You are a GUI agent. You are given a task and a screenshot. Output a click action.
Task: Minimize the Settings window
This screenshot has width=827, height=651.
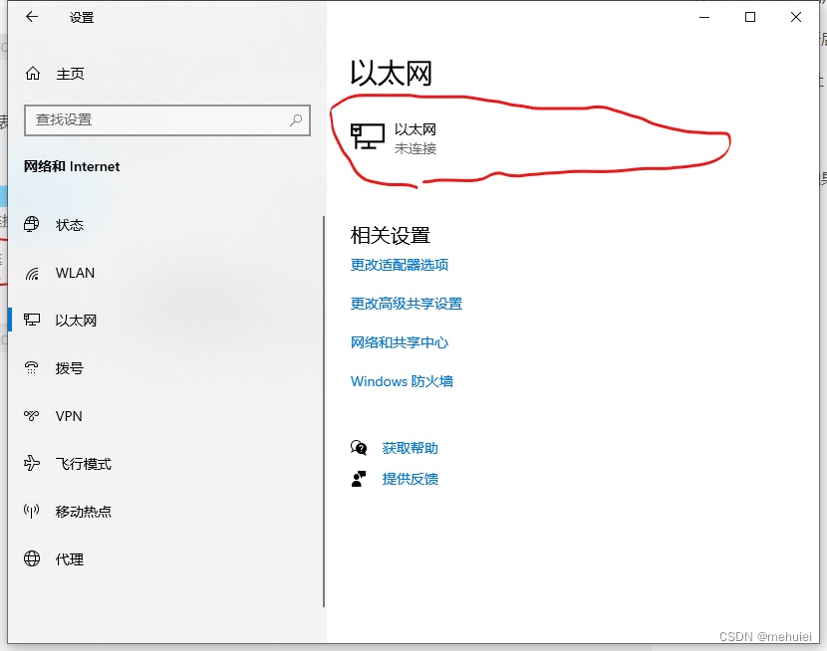point(704,17)
